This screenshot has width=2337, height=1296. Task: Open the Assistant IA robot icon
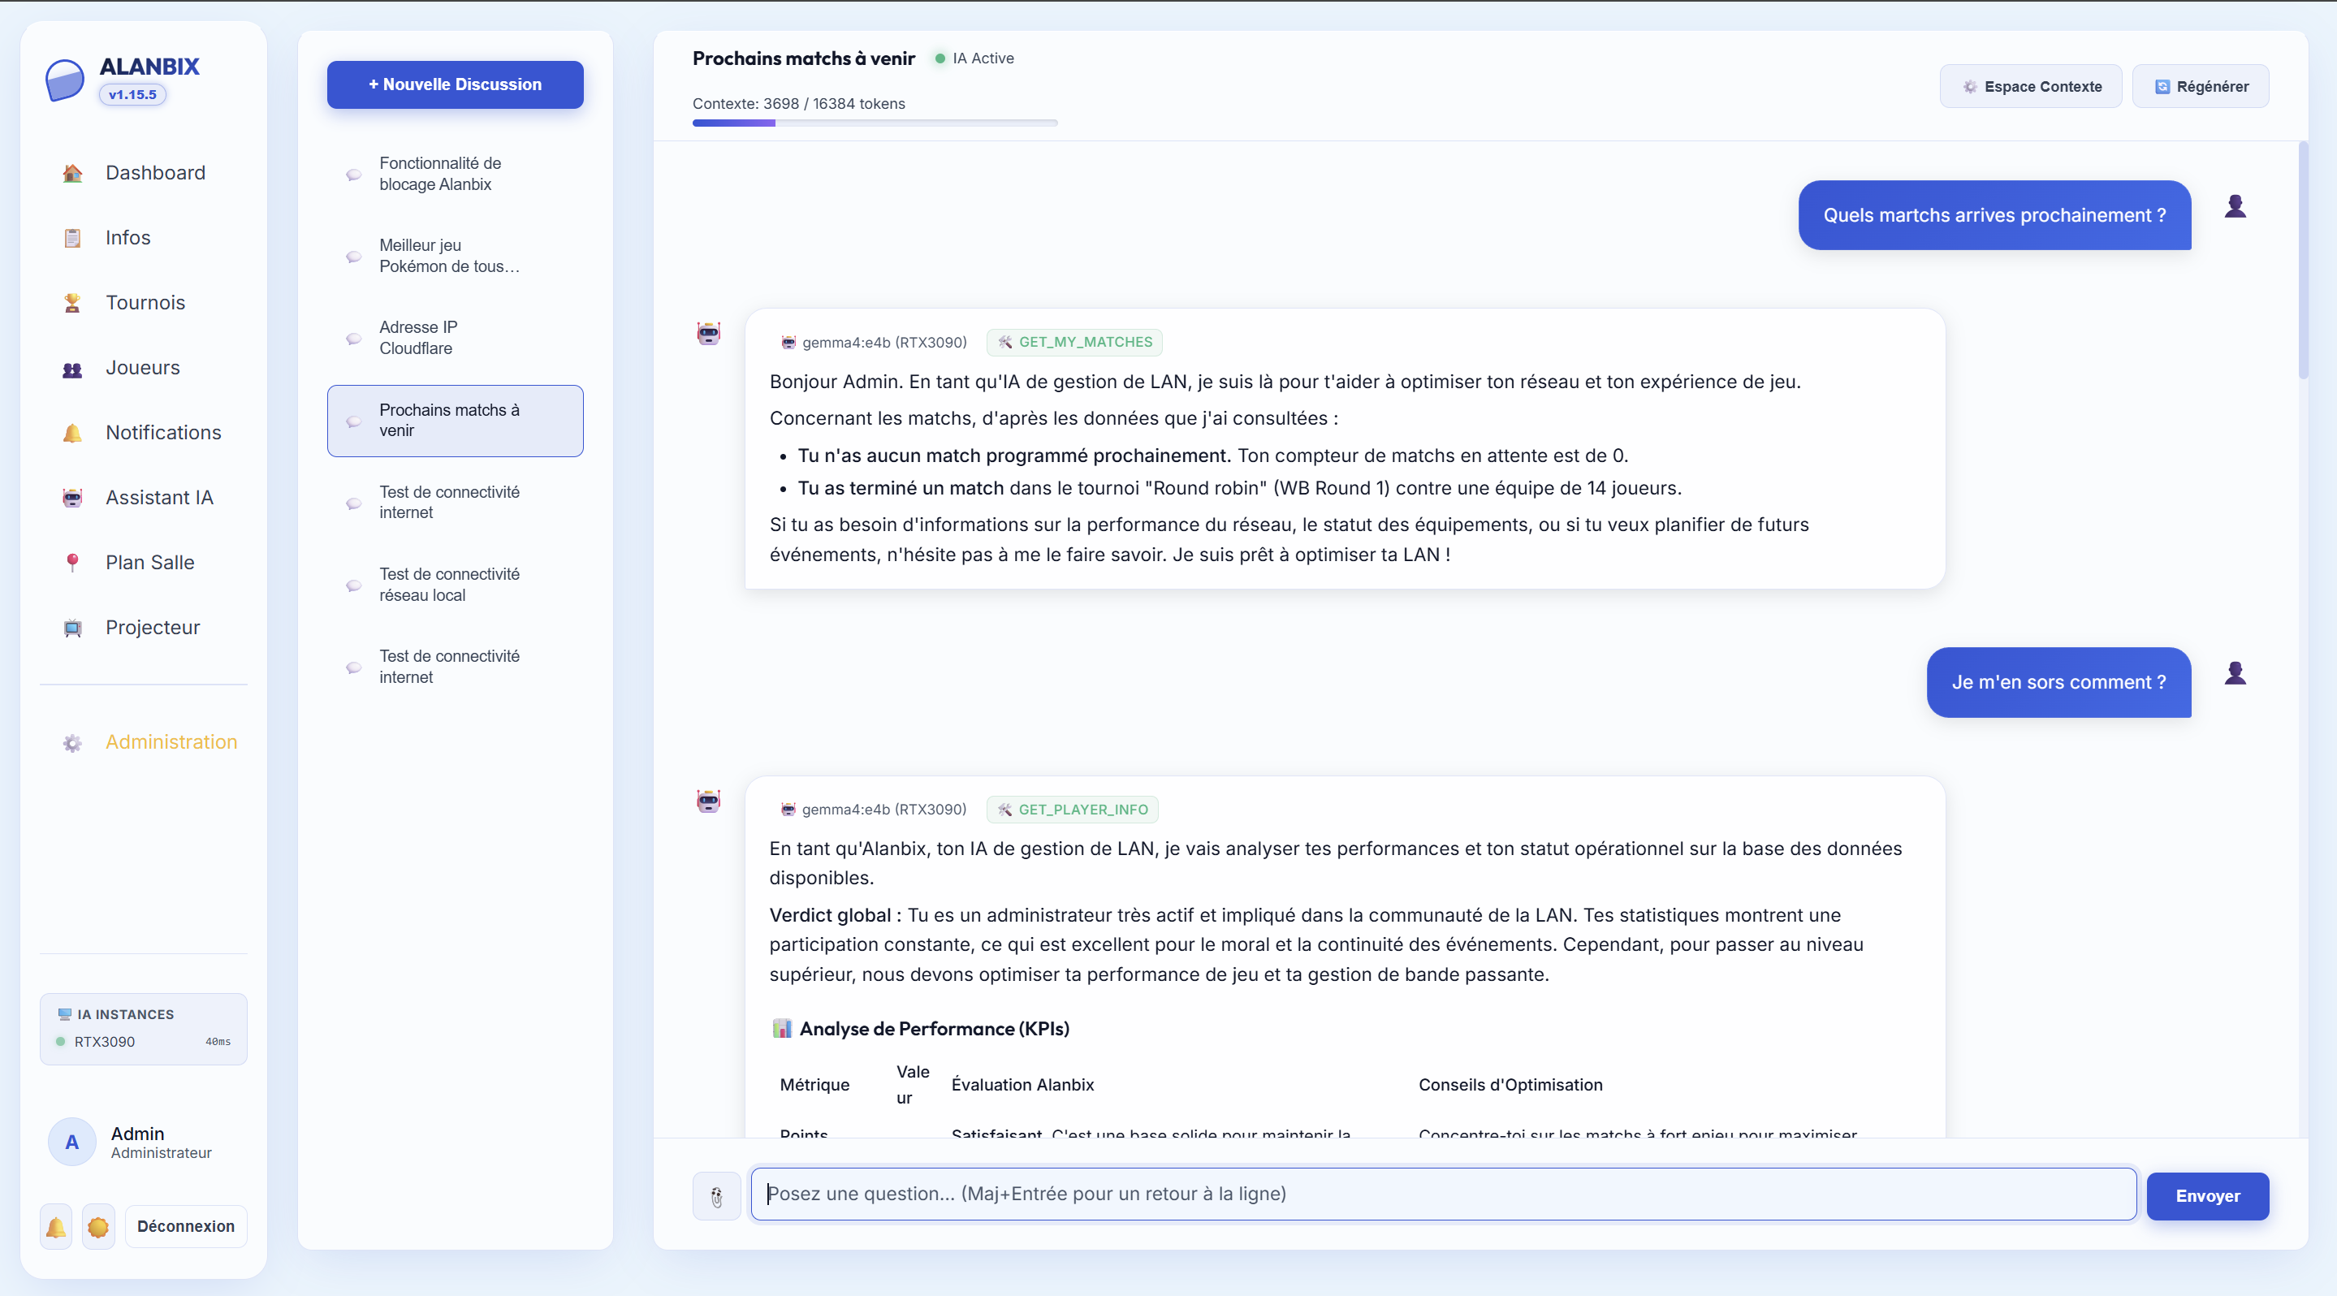click(x=72, y=498)
